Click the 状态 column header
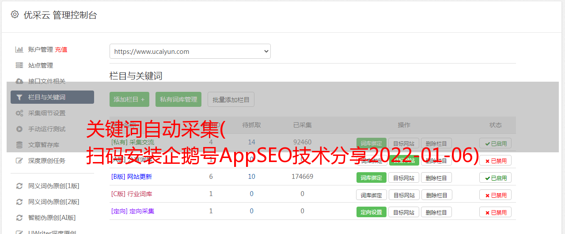 (496, 125)
